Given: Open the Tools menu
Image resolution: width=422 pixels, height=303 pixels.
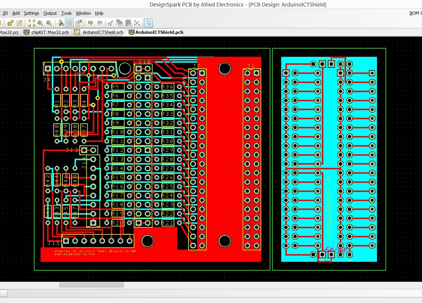Looking at the screenshot, I should coord(66,13).
